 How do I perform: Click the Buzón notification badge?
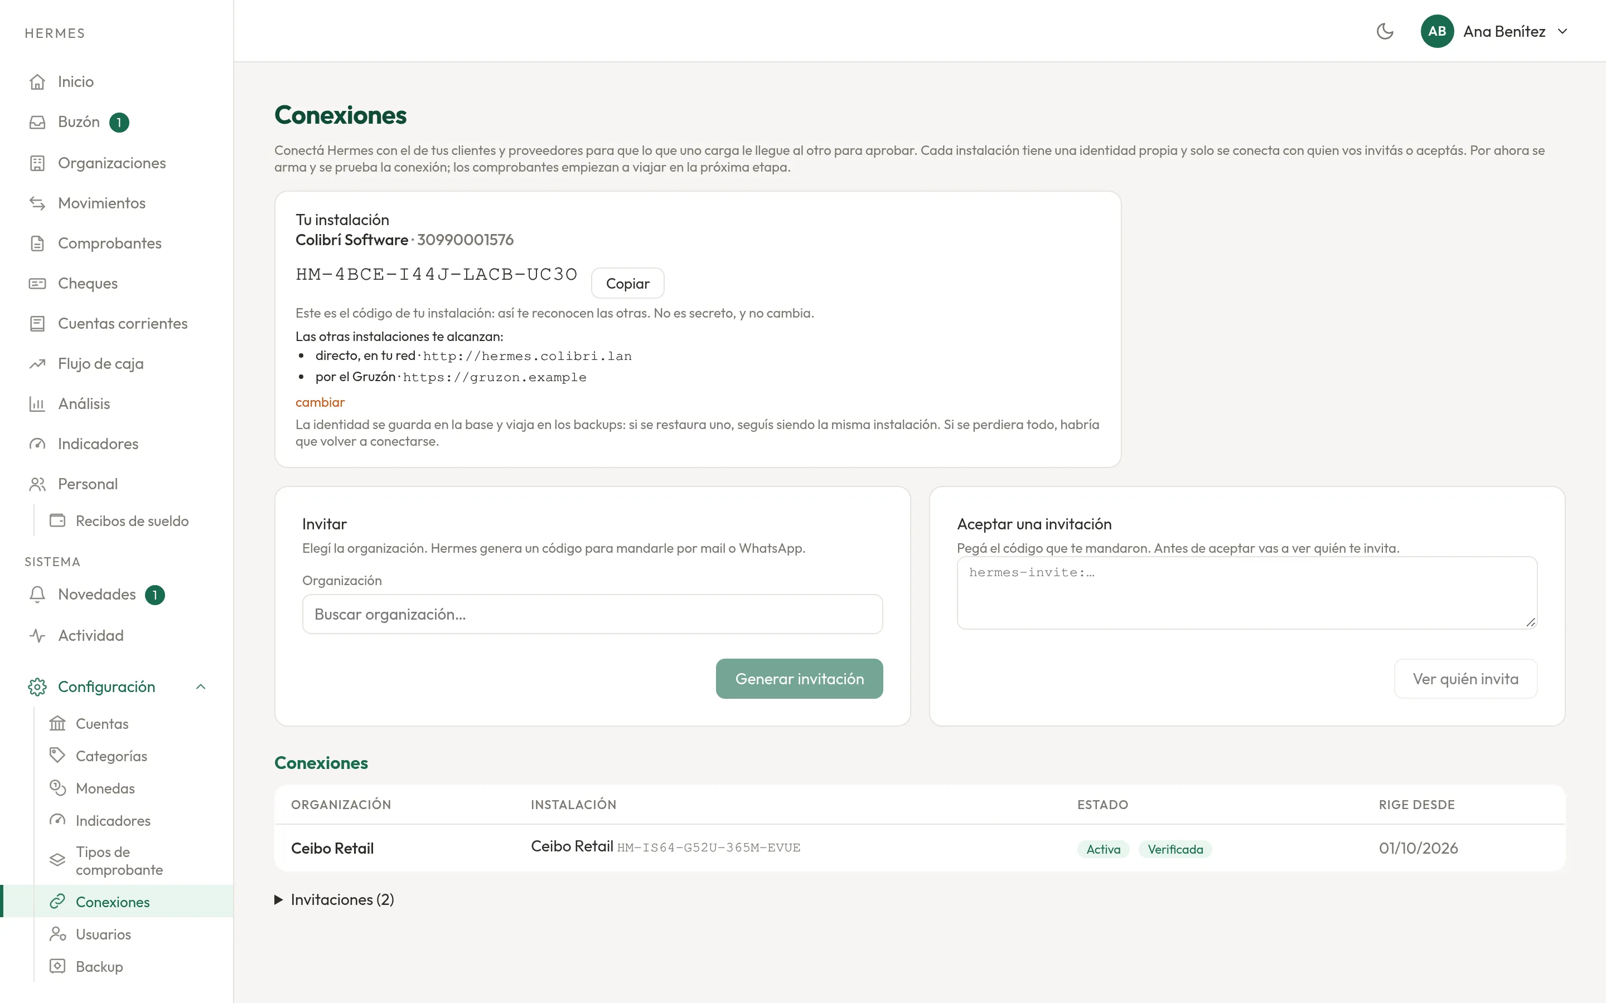(x=119, y=123)
